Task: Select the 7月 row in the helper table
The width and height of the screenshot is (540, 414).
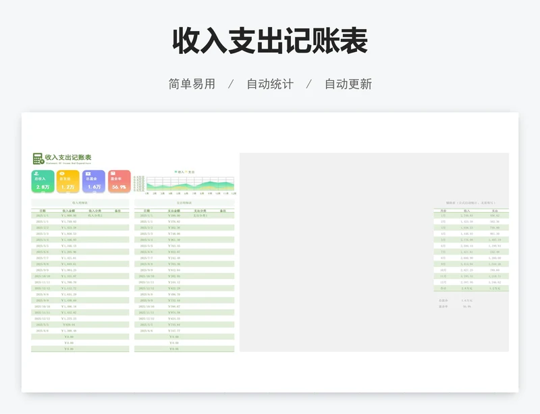Action: point(471,252)
